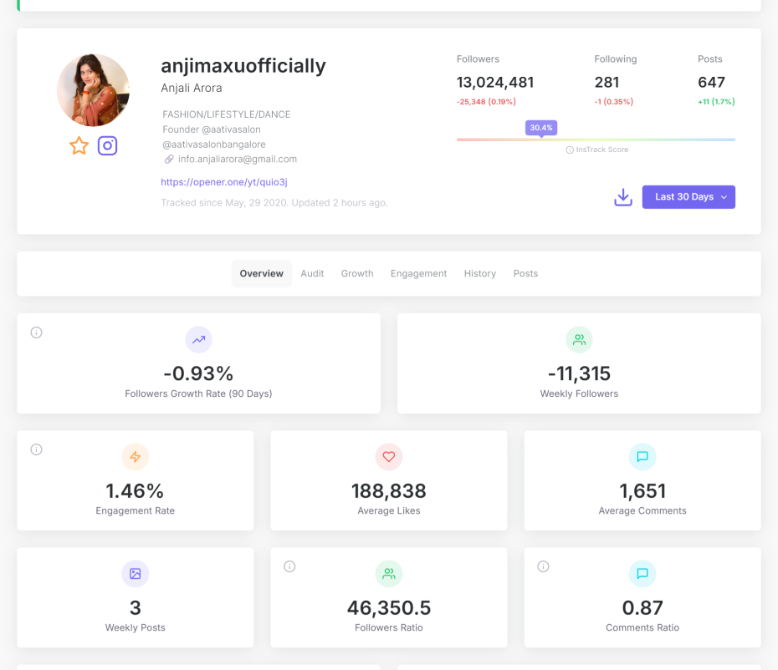Screen dimensions: 778x670
Task: Open the Last 30 Days dropdown
Action: [688, 196]
